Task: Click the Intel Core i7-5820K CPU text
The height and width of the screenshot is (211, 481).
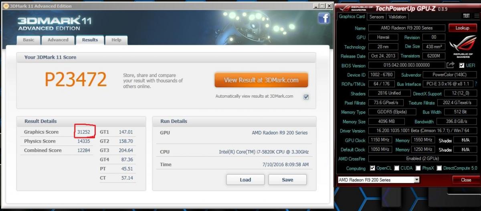Action: [263, 152]
